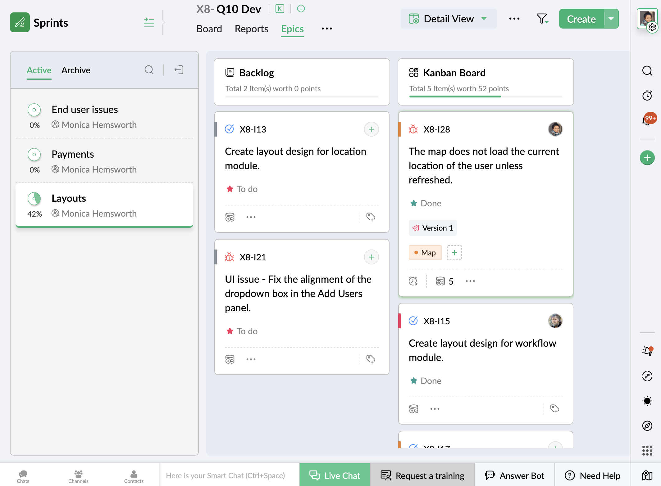Open the apps grid icon in sidebar
Image resolution: width=661 pixels, height=486 pixels.
coord(647,450)
